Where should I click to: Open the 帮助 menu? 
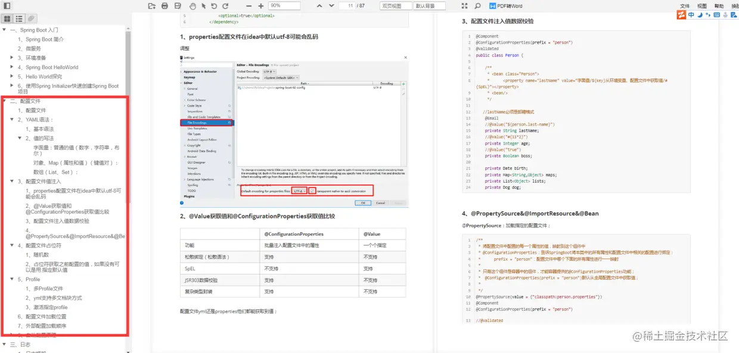719,6
